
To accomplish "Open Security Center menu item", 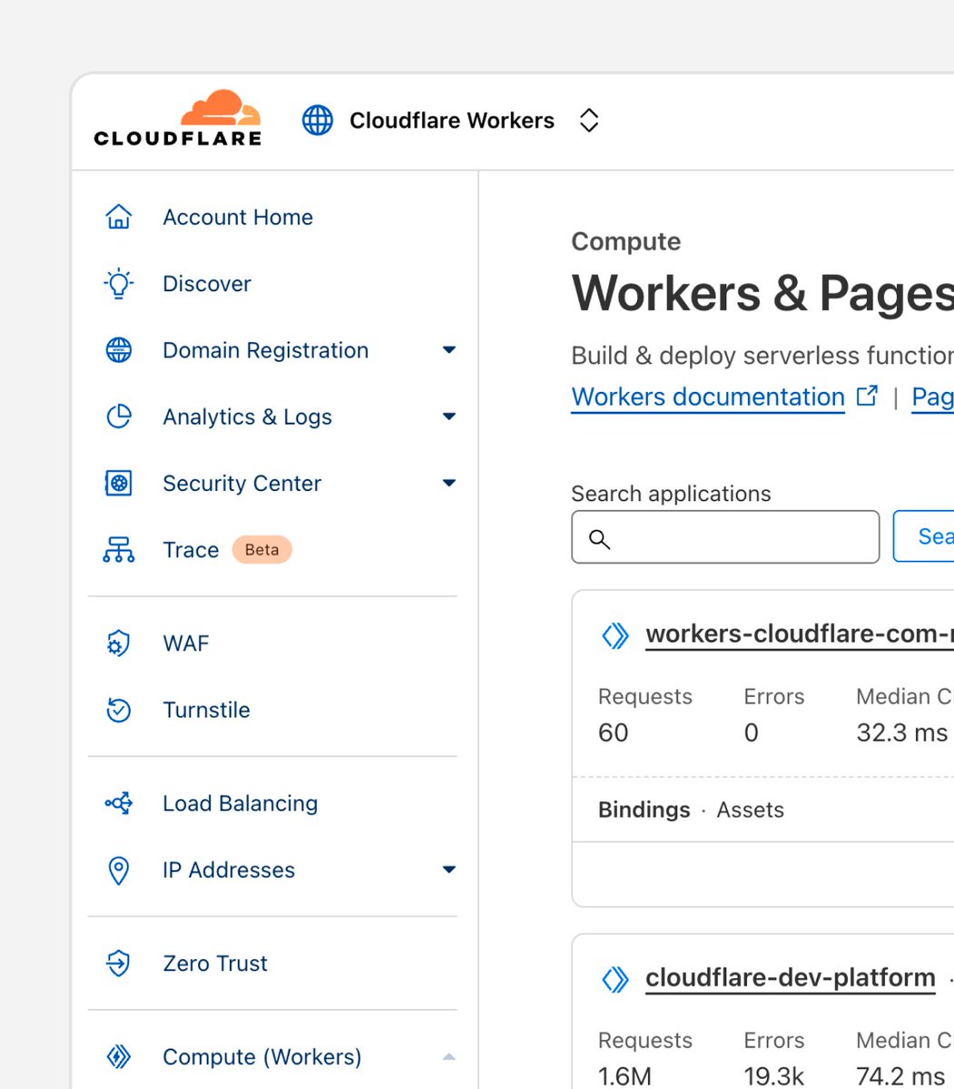I will click(242, 483).
